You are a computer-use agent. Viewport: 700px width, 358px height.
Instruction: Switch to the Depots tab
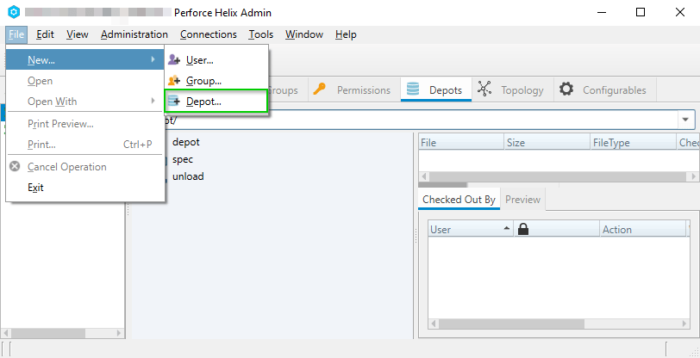[x=436, y=90]
